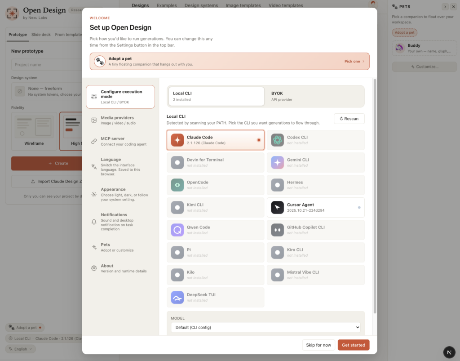This screenshot has width=460, height=361.
Task: Click the GitHub Copilot CLI icon
Action: click(x=277, y=230)
